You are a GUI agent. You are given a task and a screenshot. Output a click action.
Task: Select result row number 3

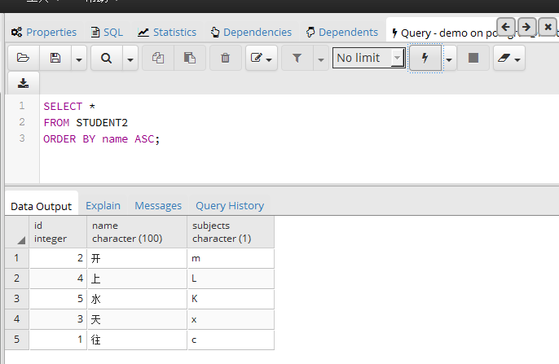pyautogui.click(x=17, y=299)
